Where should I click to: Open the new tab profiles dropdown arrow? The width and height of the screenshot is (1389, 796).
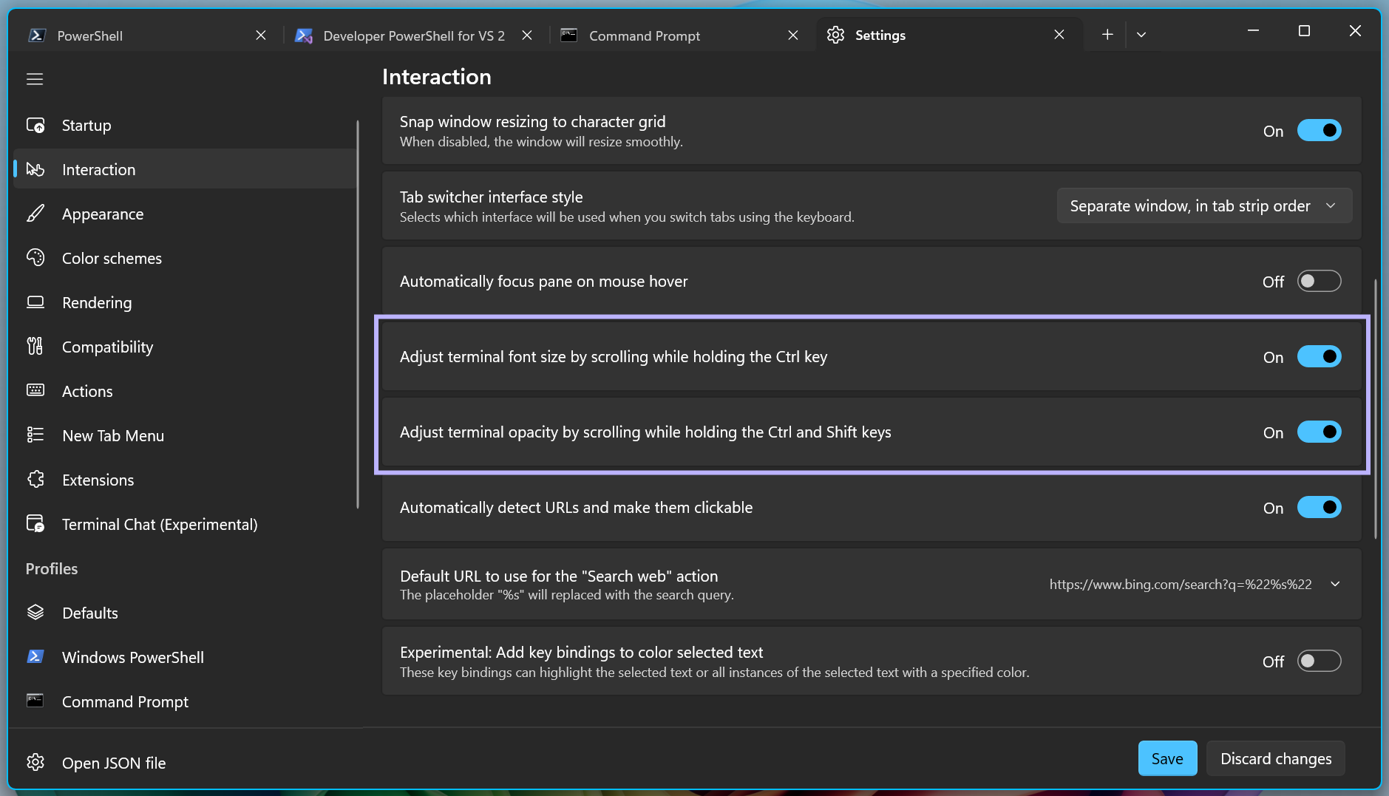(1141, 35)
